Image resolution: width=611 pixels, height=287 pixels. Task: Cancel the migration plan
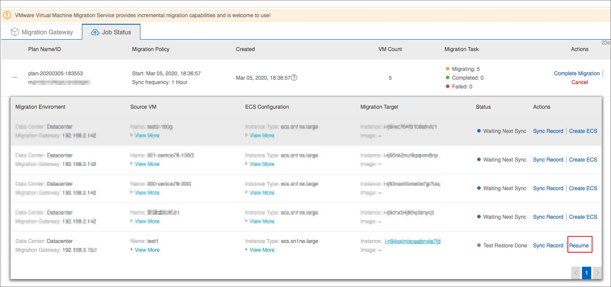pyautogui.click(x=580, y=82)
